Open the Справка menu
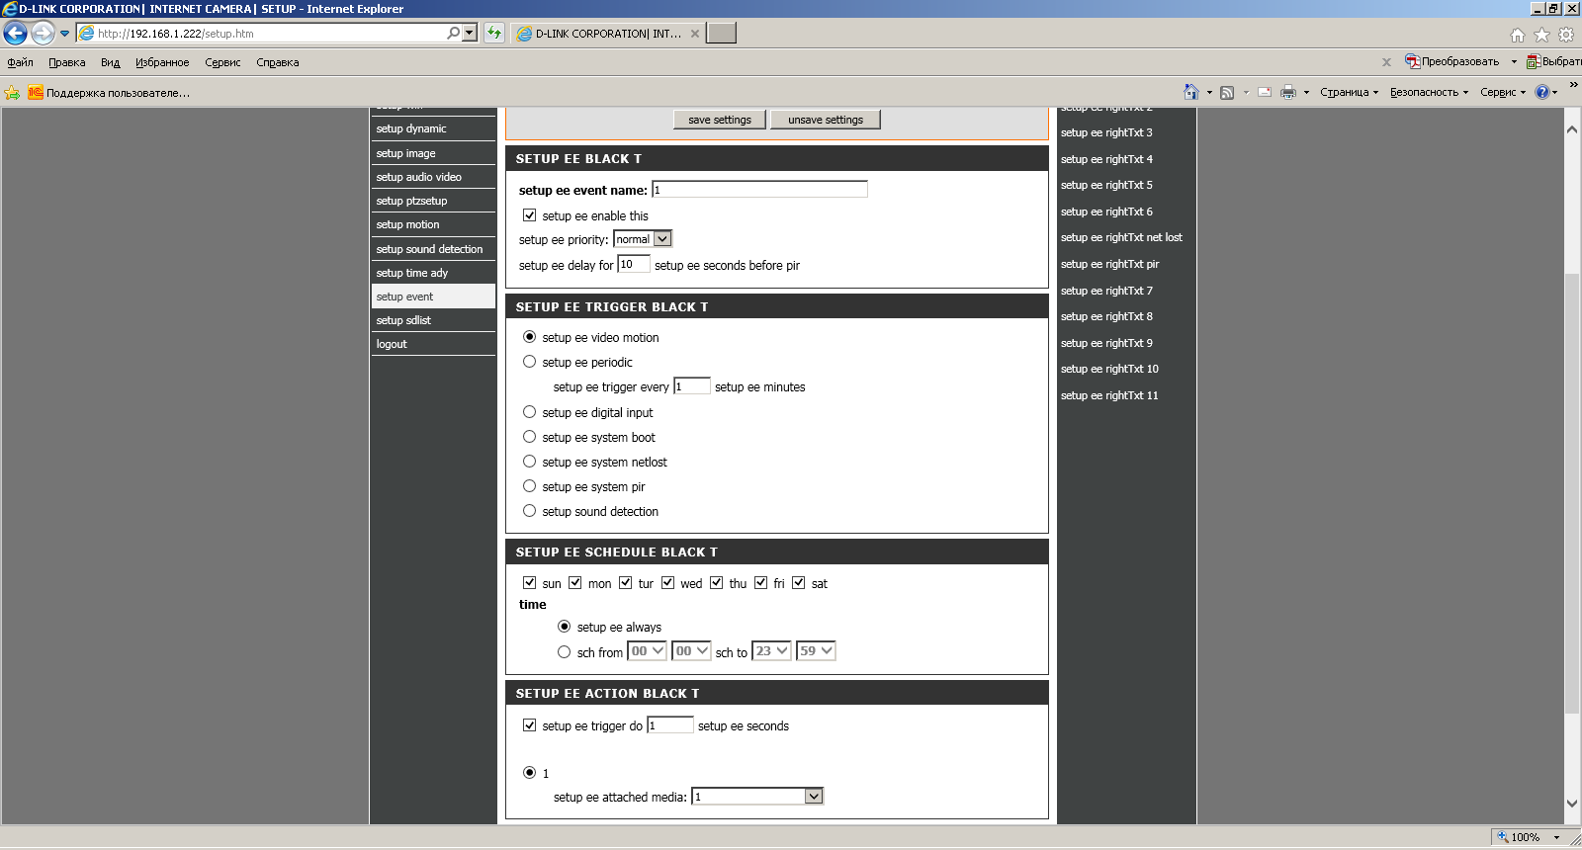Screen dimensions: 1582x850 pos(277,62)
